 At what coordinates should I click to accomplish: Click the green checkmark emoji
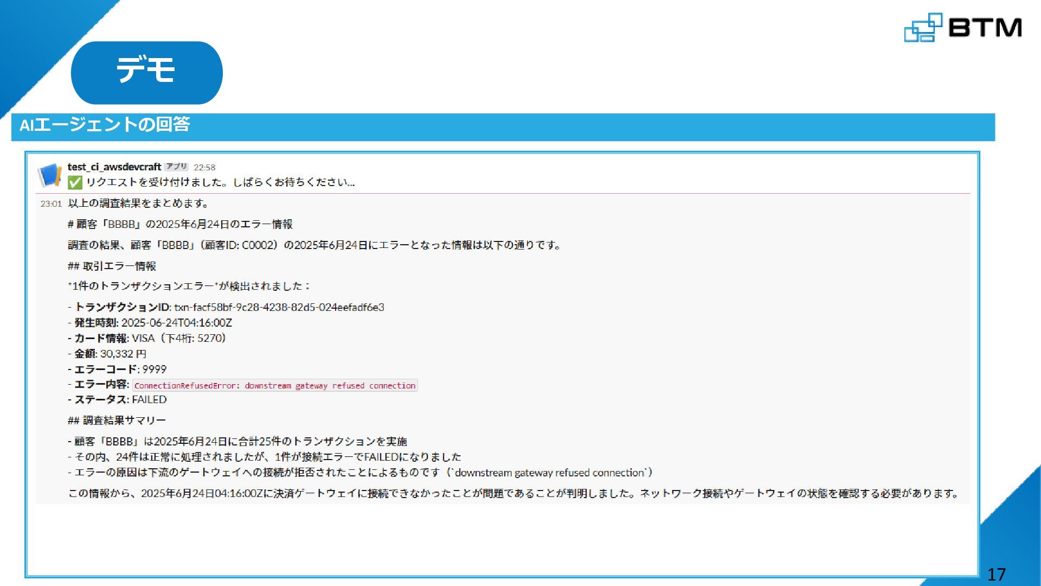[75, 182]
